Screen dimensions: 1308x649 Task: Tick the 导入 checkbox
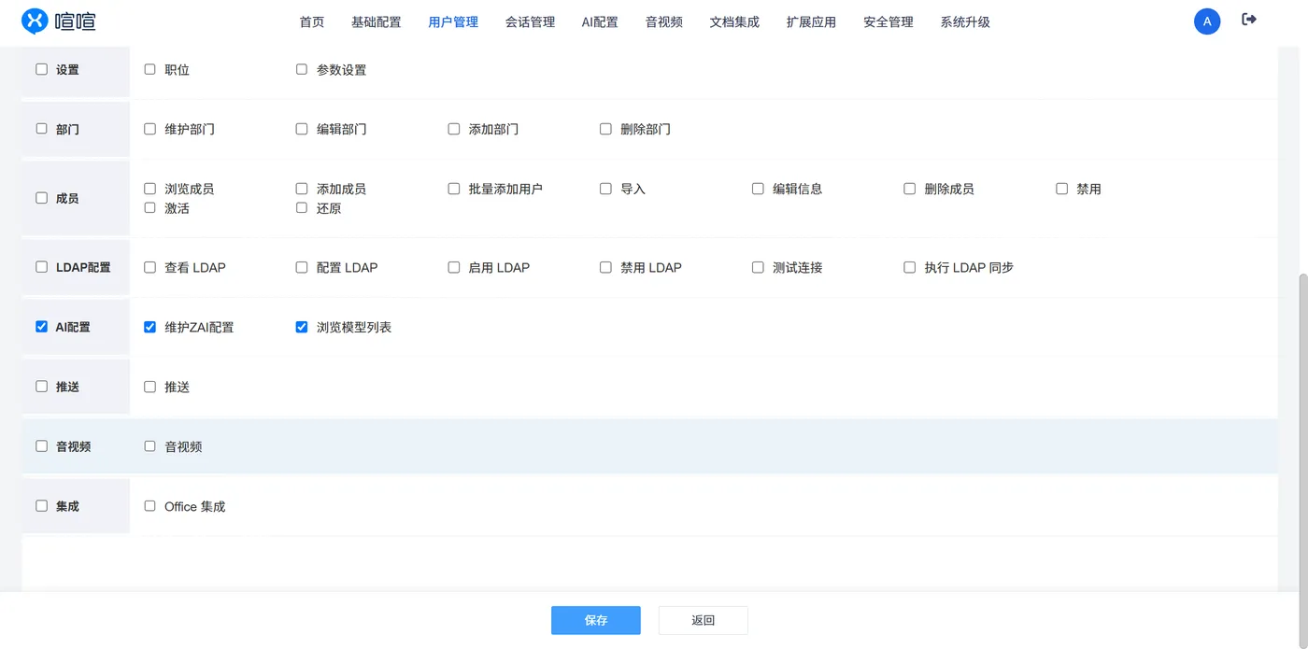605,189
